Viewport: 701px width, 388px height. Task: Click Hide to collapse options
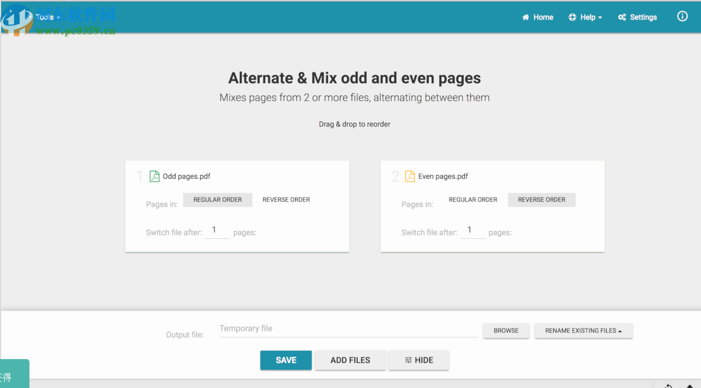[419, 360]
